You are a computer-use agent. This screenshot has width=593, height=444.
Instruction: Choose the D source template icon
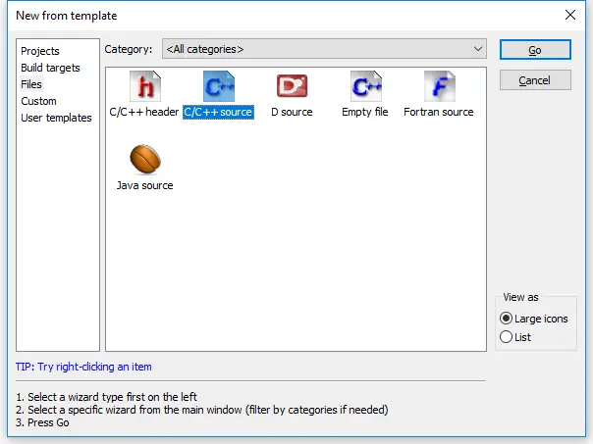coord(292,87)
